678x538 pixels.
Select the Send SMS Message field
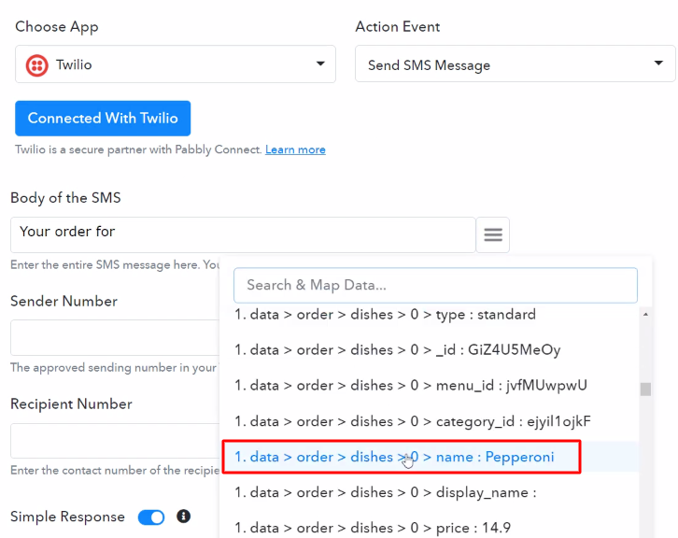(515, 64)
